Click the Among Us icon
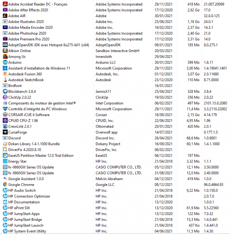This screenshot has height=234, width=230. click(x=5, y=56)
